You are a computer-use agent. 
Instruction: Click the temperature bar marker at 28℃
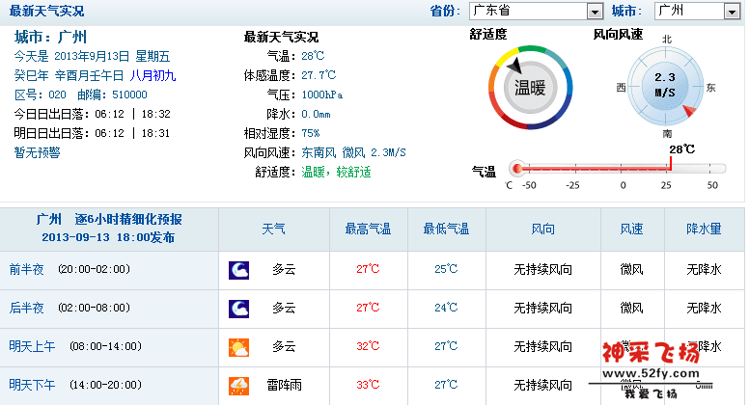671,163
